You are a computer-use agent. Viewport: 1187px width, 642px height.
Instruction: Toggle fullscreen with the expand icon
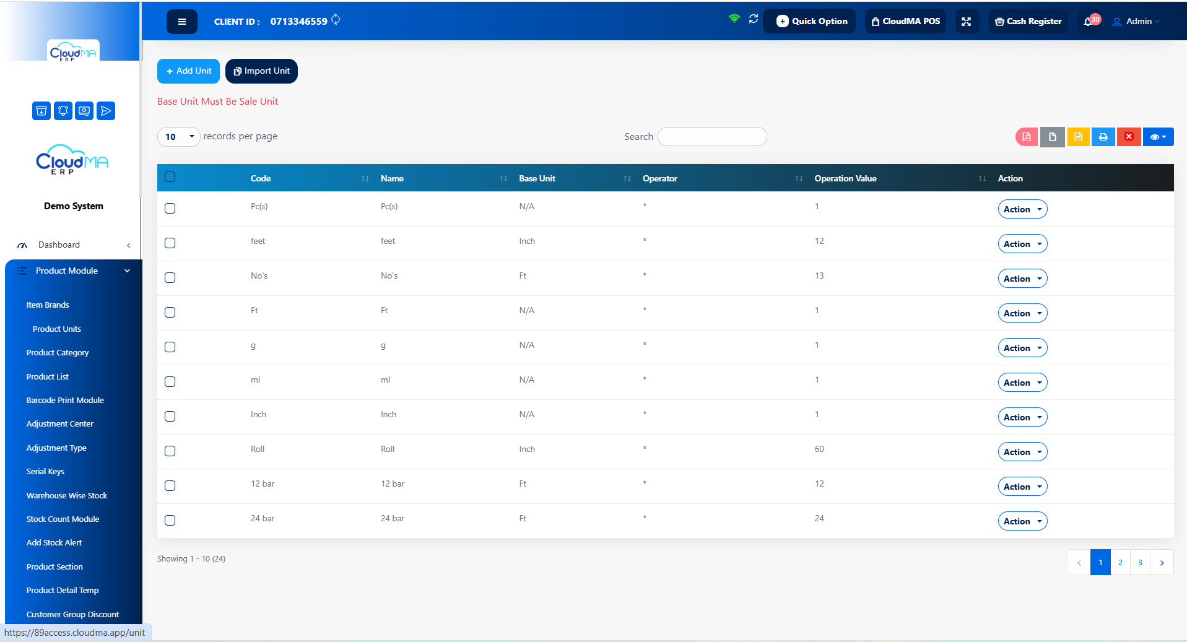point(966,21)
